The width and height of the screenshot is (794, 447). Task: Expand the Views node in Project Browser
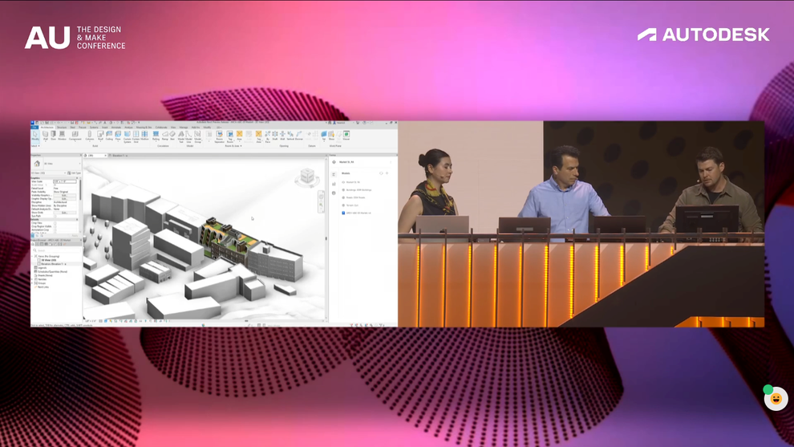(32, 257)
